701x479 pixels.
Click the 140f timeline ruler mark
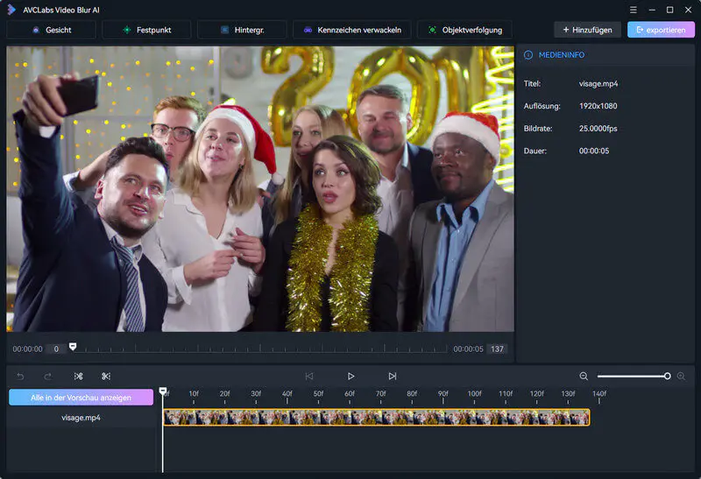pyautogui.click(x=599, y=394)
